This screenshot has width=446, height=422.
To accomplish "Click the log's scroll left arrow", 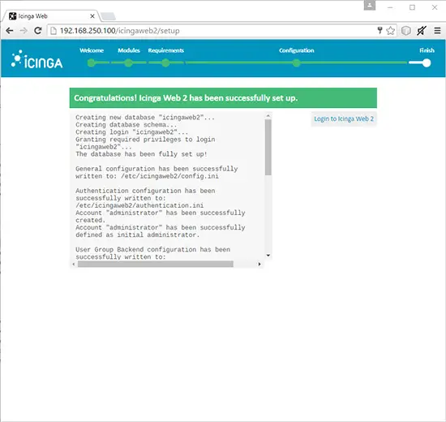I will click(x=73, y=265).
